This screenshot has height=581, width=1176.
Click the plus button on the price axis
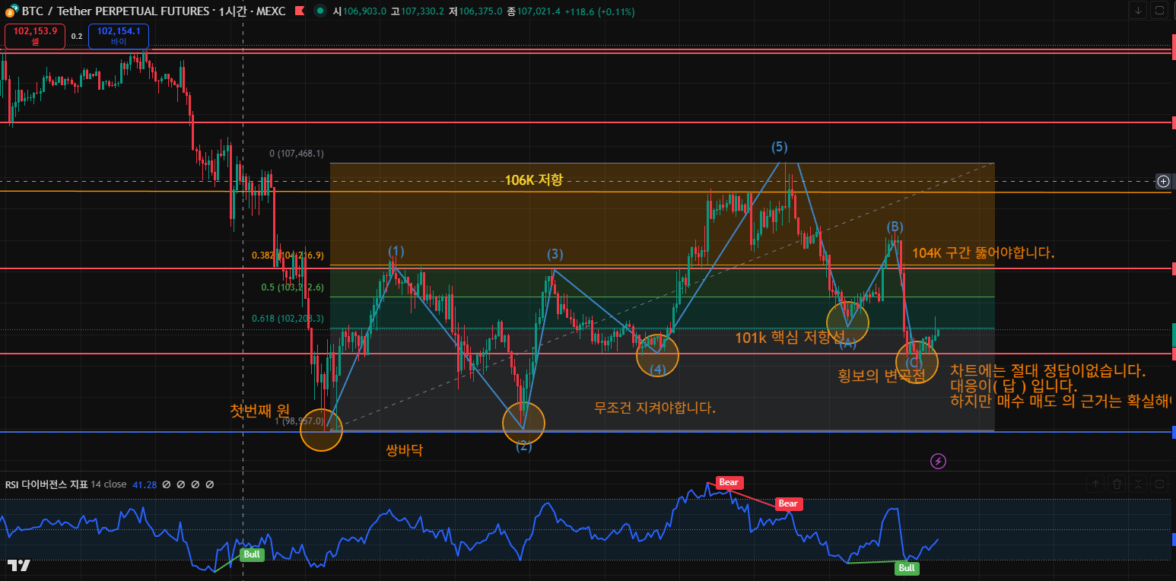point(1163,181)
